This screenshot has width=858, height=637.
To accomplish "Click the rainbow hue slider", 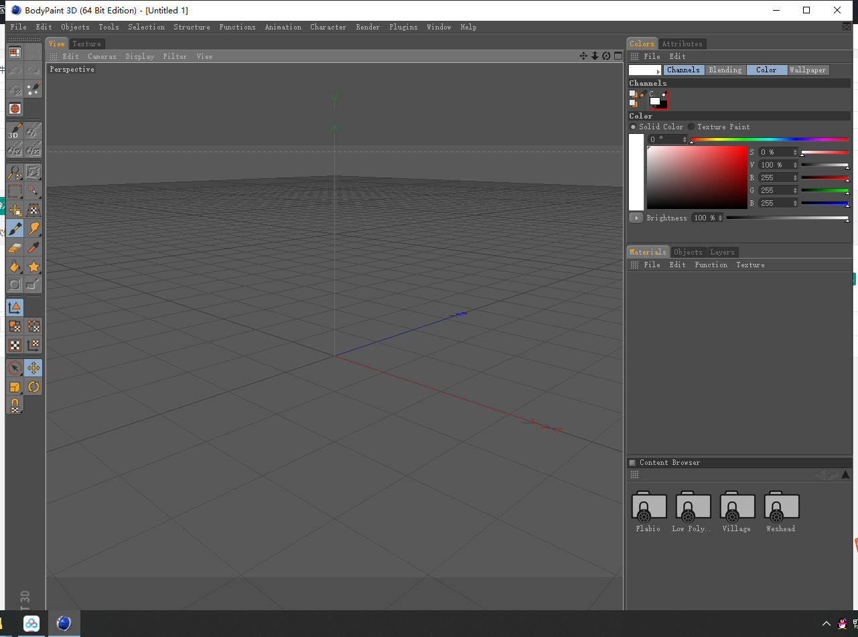I will [770, 139].
